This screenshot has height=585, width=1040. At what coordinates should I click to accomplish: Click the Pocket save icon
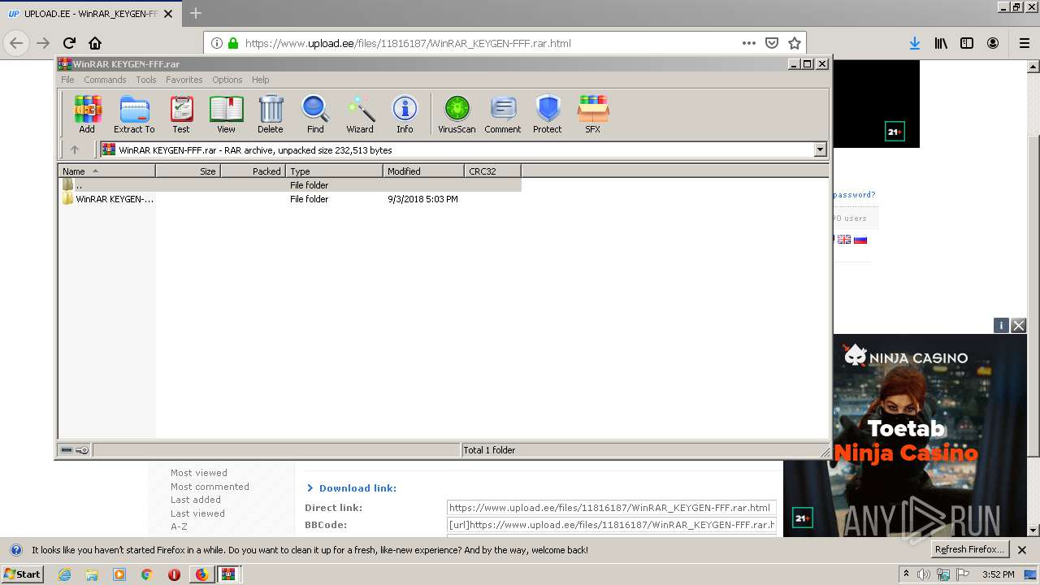click(772, 43)
